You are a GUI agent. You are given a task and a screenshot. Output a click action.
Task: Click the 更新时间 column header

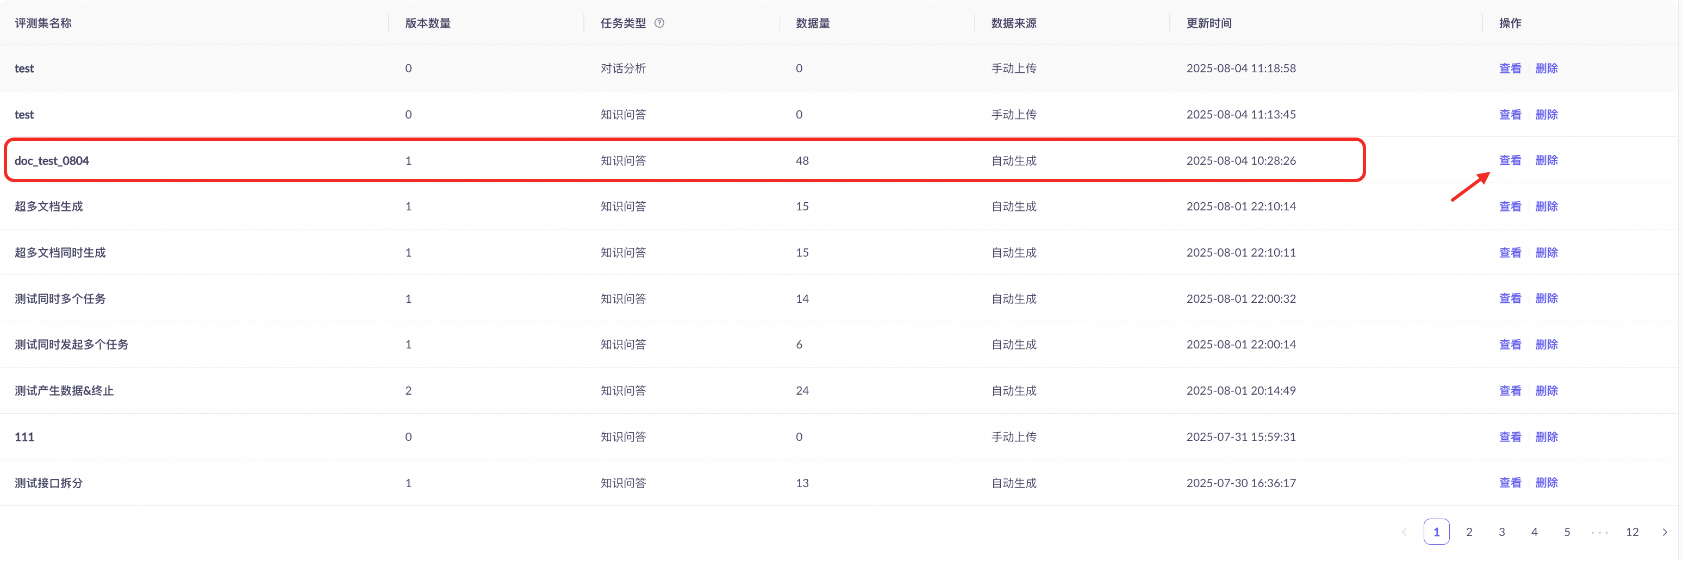(1208, 23)
